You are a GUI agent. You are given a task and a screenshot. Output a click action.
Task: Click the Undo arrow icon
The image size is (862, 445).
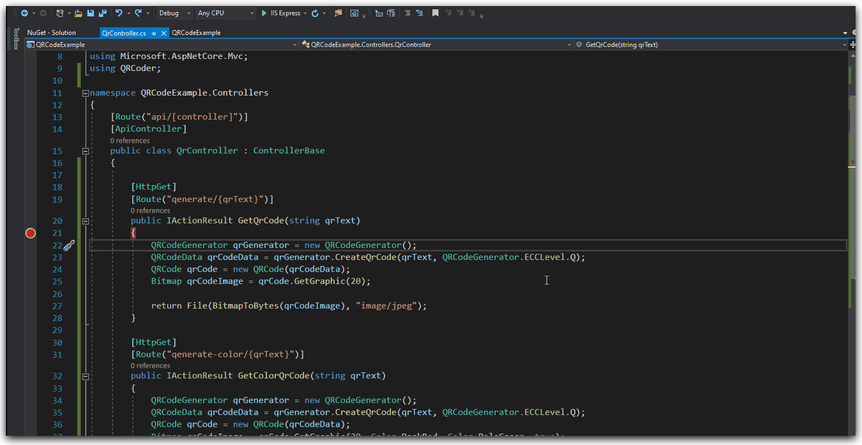(x=119, y=13)
